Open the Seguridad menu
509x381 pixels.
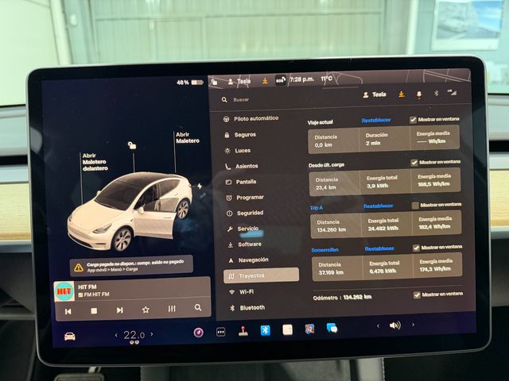245,213
